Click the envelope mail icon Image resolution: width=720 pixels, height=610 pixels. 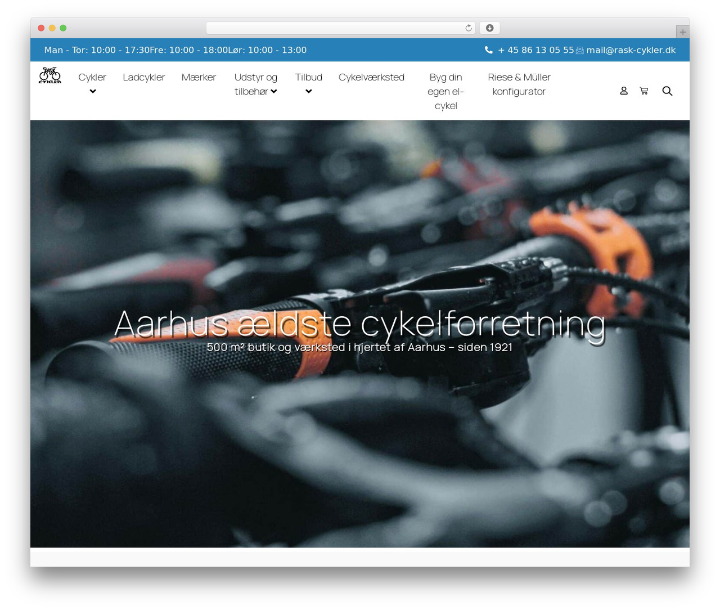[x=580, y=51]
